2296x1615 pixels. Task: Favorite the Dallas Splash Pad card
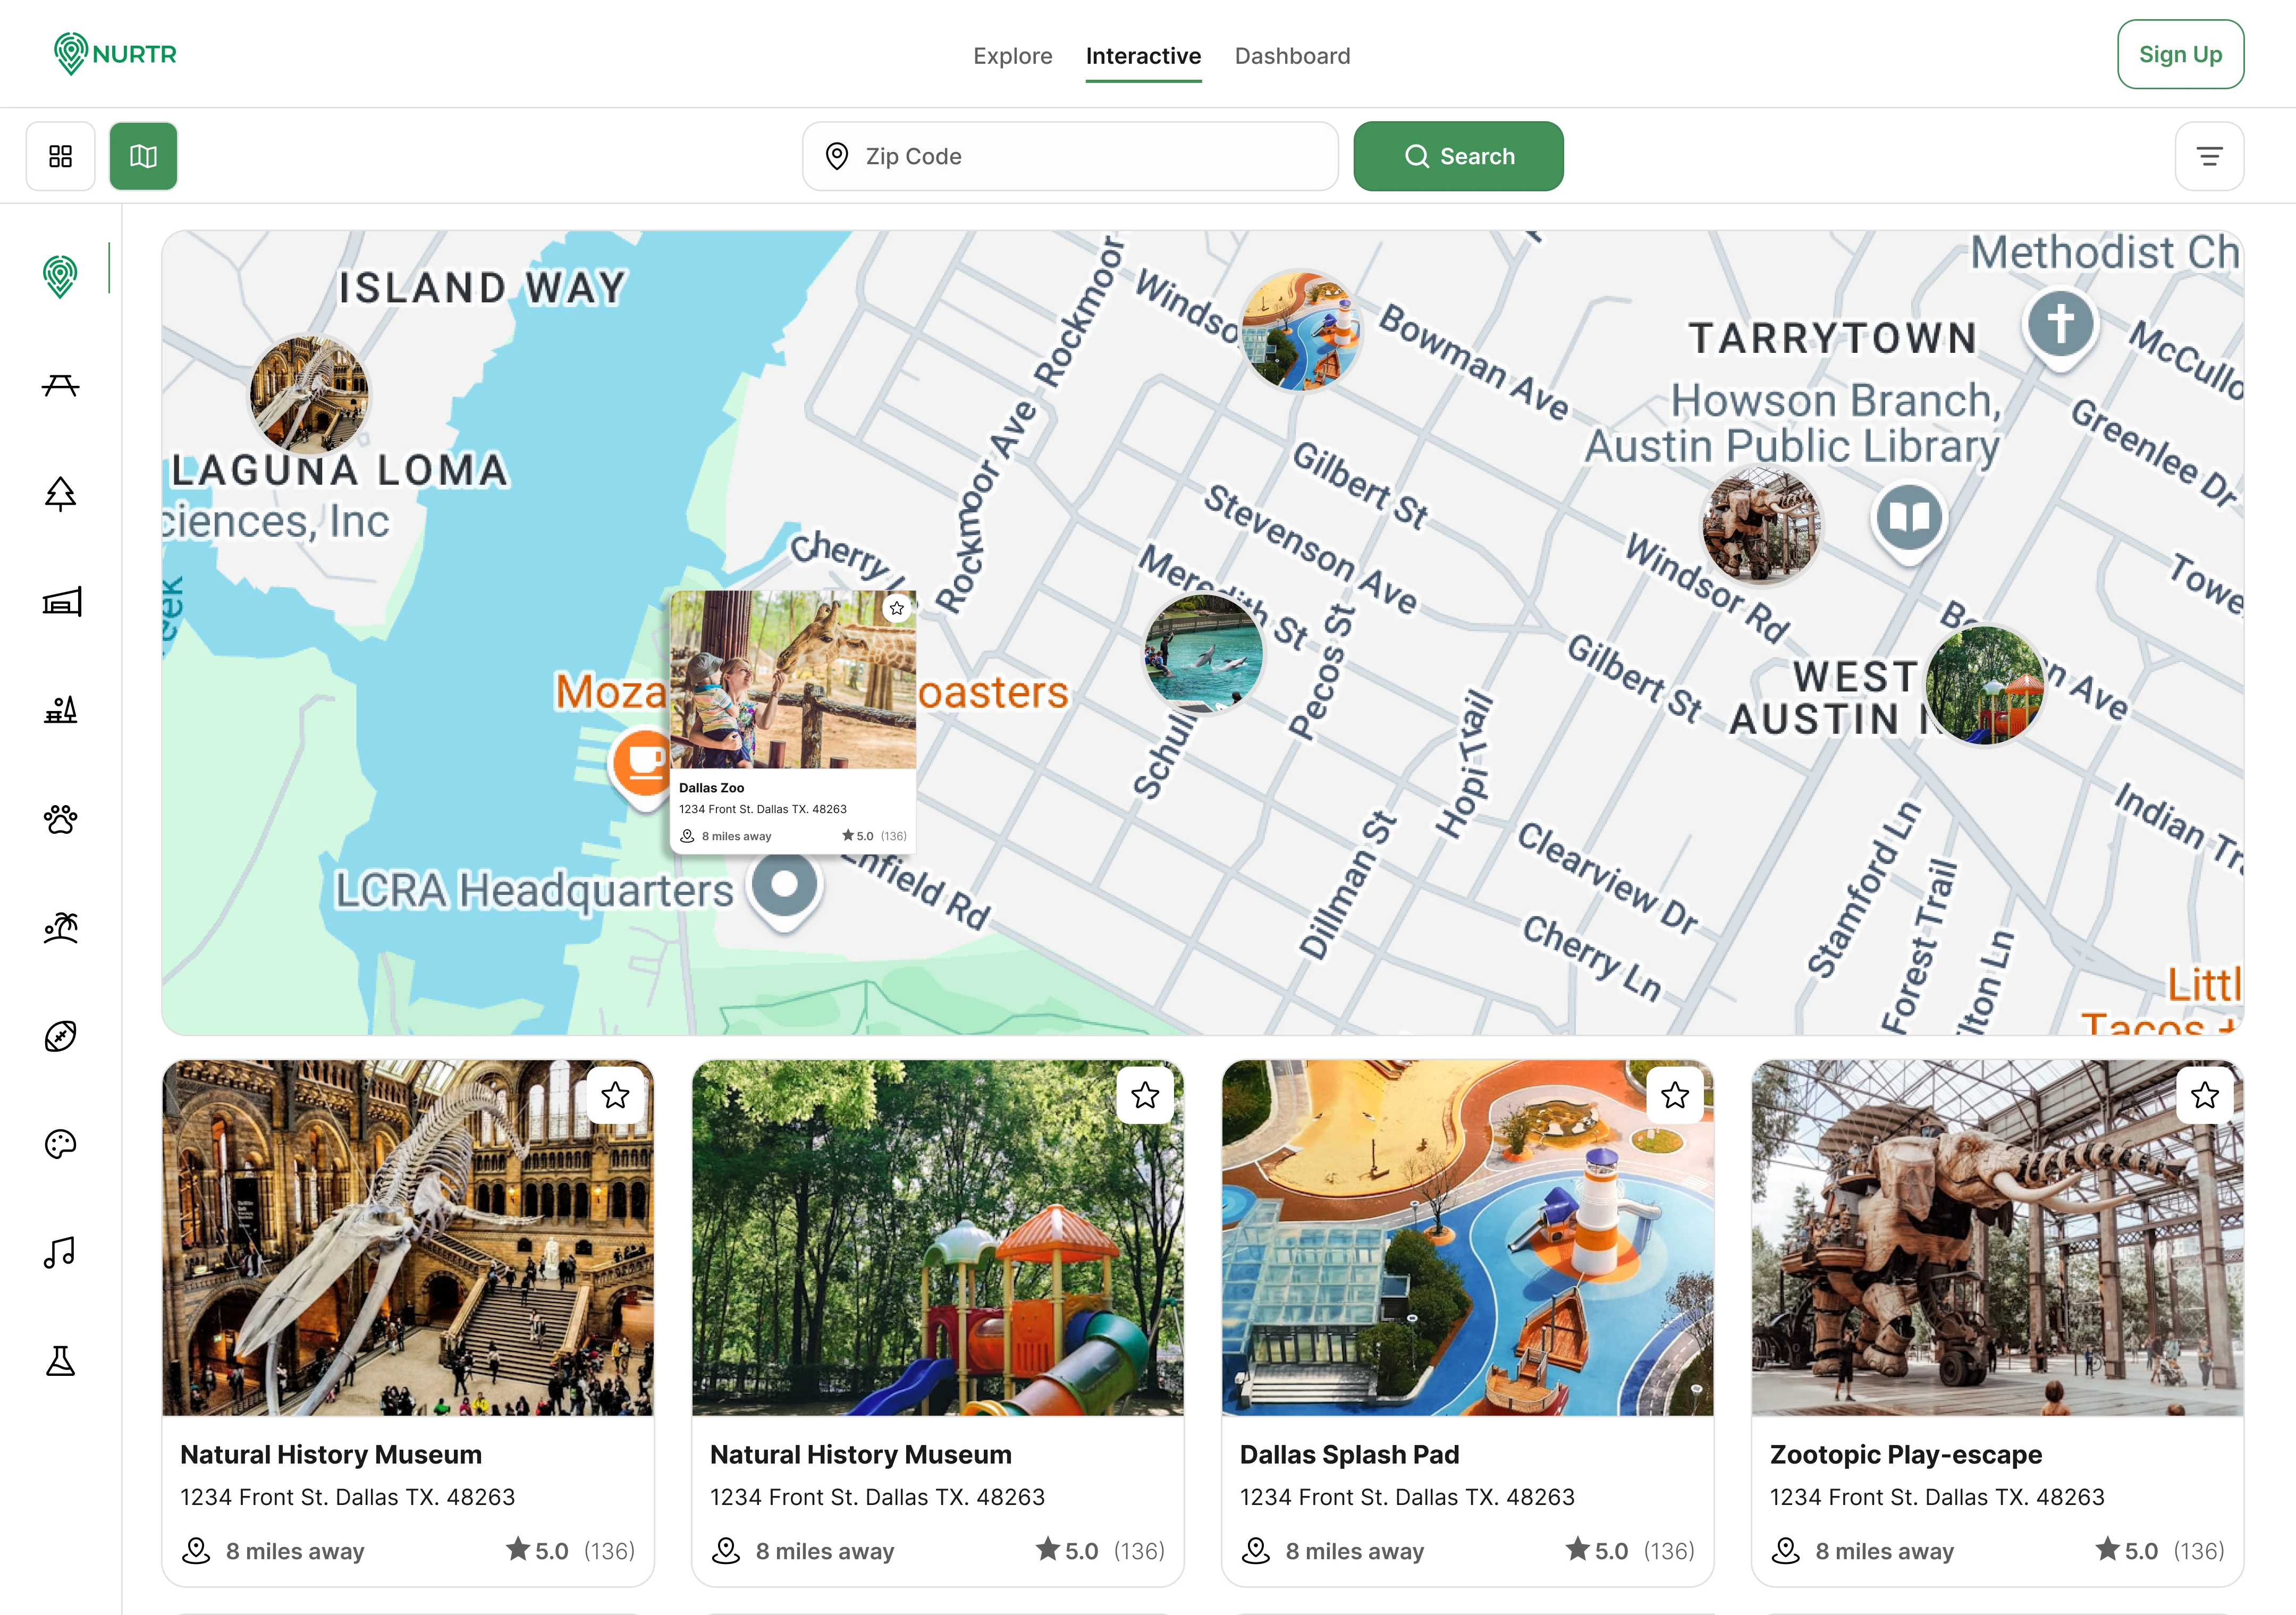[x=1674, y=1095]
